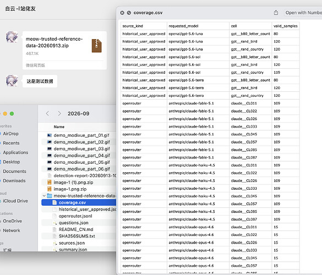Click the meow-trusted-reference-data zip message bubble
Image resolution: width=322 pixels, height=275 pixels.
64,50
